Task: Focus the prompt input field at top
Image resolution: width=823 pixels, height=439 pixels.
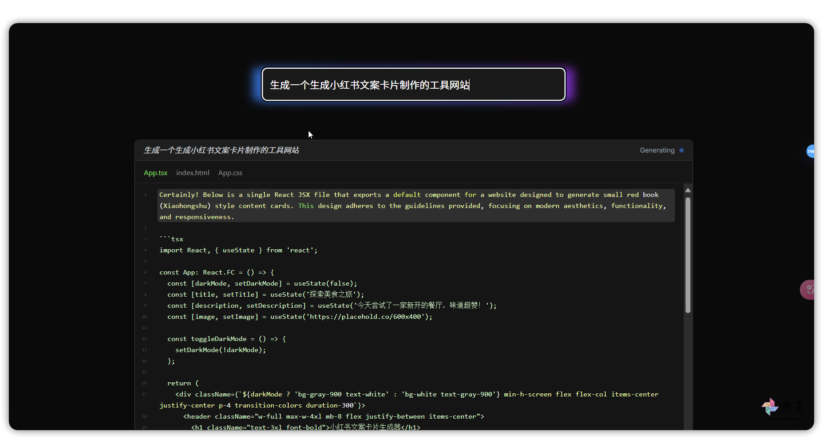Action: (x=413, y=85)
